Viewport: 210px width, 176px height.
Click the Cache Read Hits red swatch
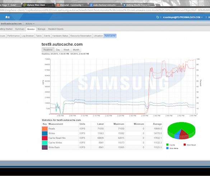[x=45, y=138]
